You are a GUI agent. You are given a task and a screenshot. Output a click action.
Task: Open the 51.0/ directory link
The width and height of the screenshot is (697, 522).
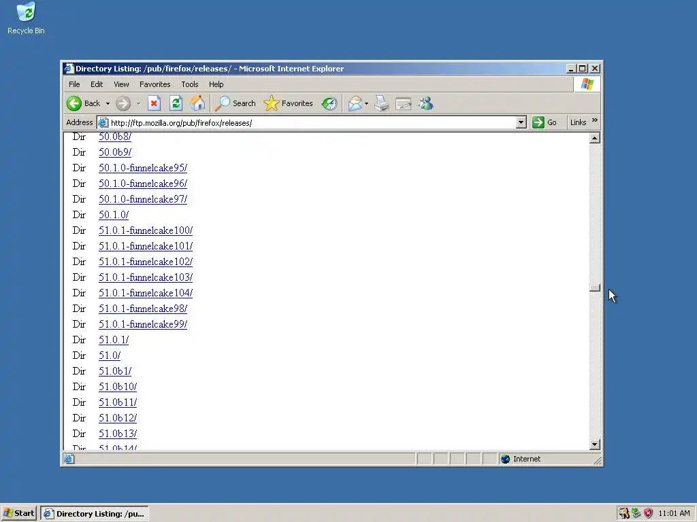pos(110,355)
